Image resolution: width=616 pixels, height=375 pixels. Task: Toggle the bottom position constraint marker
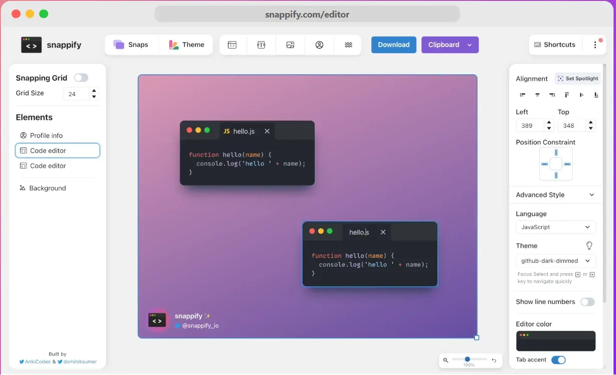pyautogui.click(x=556, y=175)
